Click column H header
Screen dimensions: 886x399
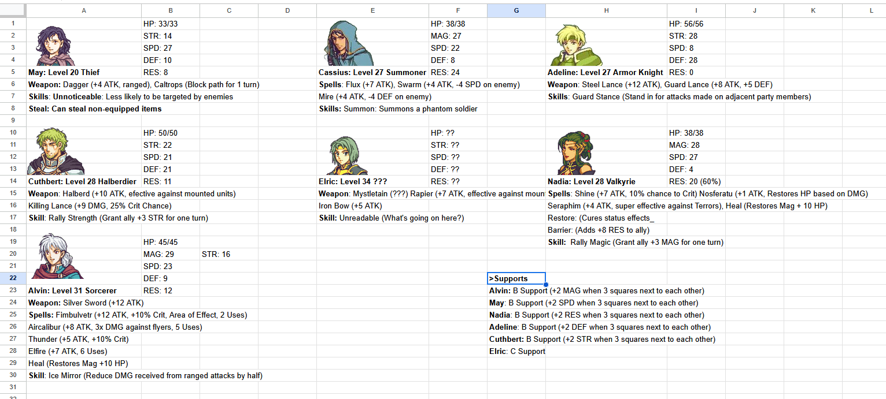606,10
